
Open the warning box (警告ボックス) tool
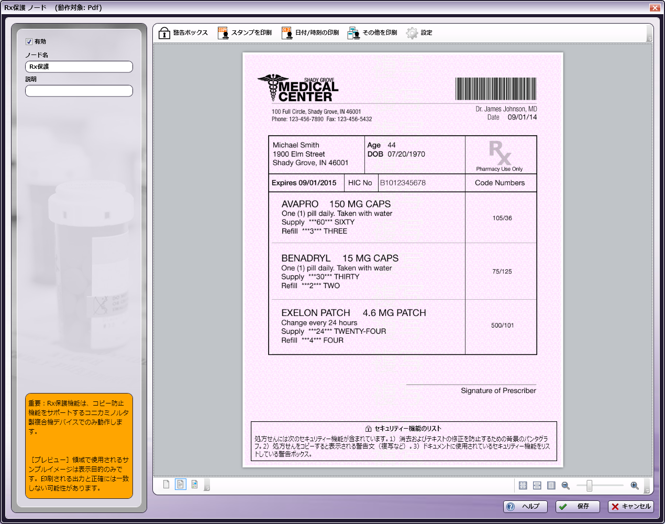(183, 33)
